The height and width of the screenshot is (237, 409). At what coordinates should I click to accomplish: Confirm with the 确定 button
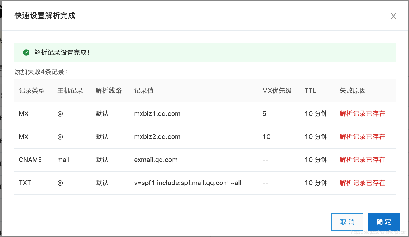point(384,222)
